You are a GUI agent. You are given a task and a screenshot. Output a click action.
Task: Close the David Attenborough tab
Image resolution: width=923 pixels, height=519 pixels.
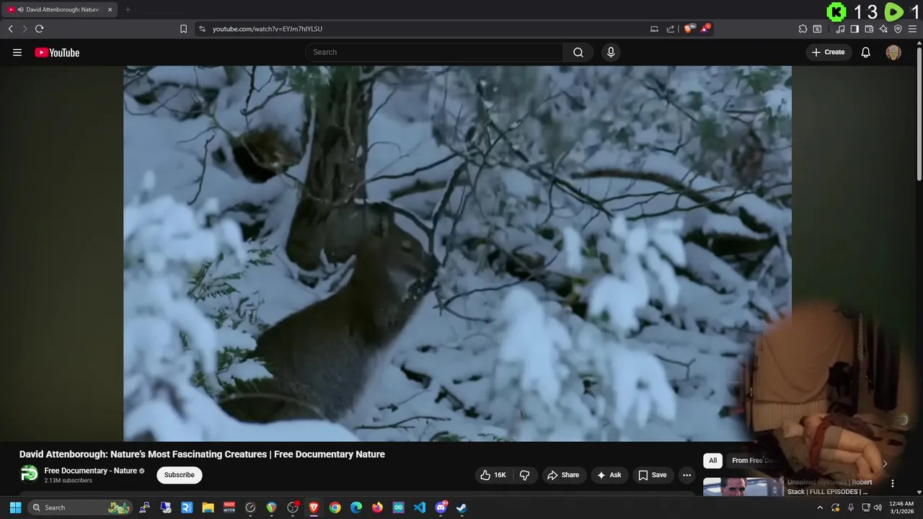click(110, 9)
